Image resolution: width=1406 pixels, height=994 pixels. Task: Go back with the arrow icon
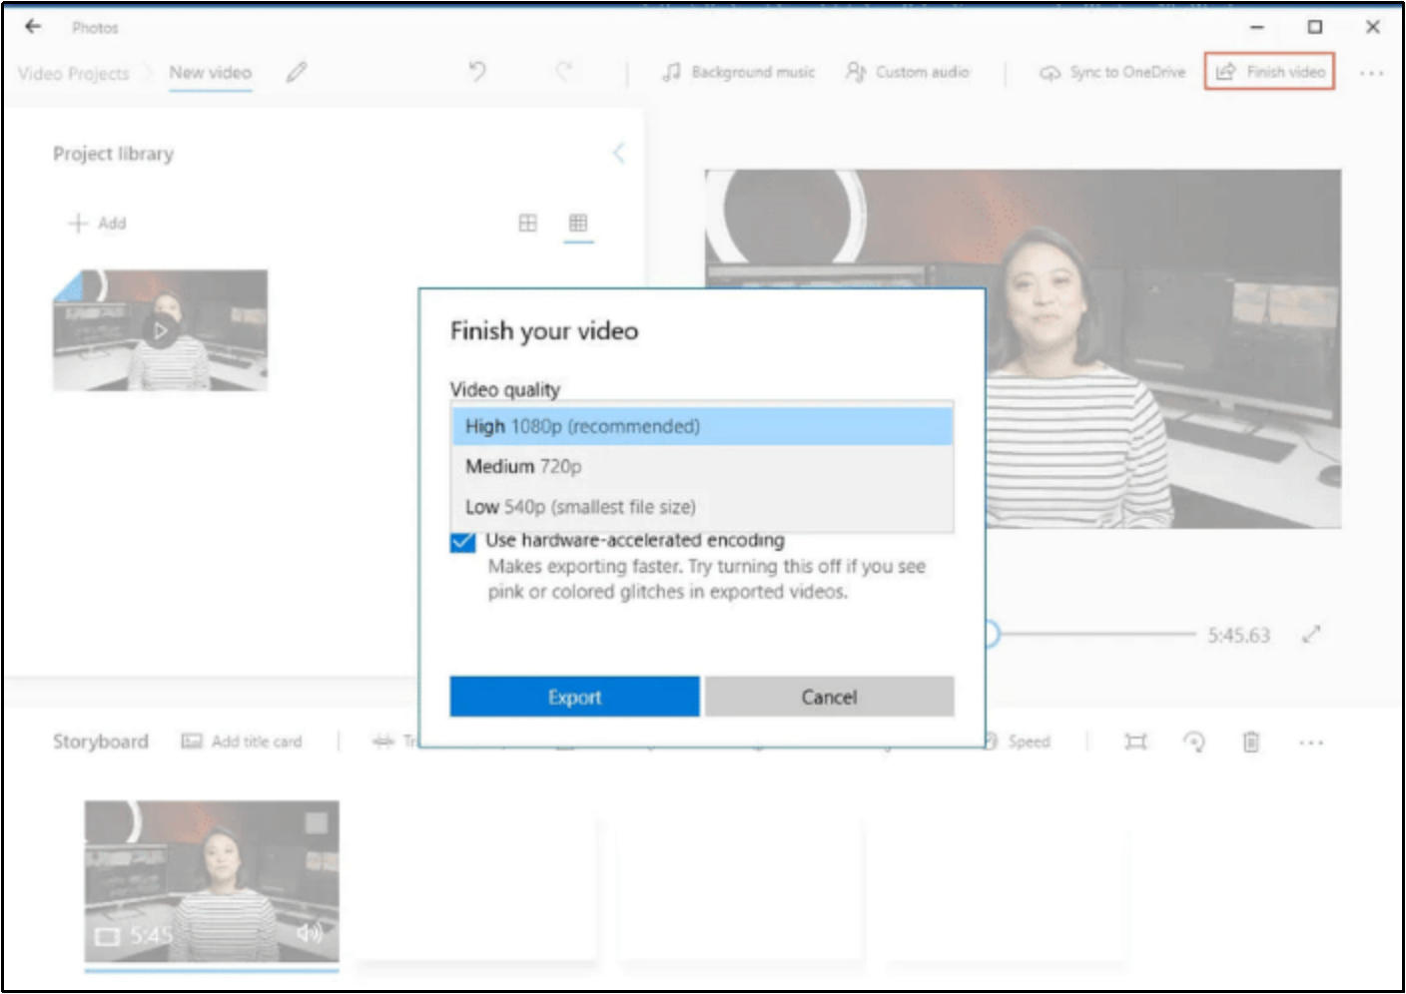(33, 27)
